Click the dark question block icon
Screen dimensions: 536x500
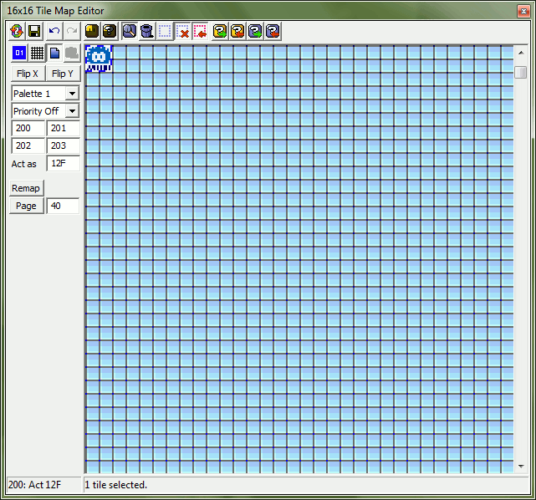(x=110, y=32)
